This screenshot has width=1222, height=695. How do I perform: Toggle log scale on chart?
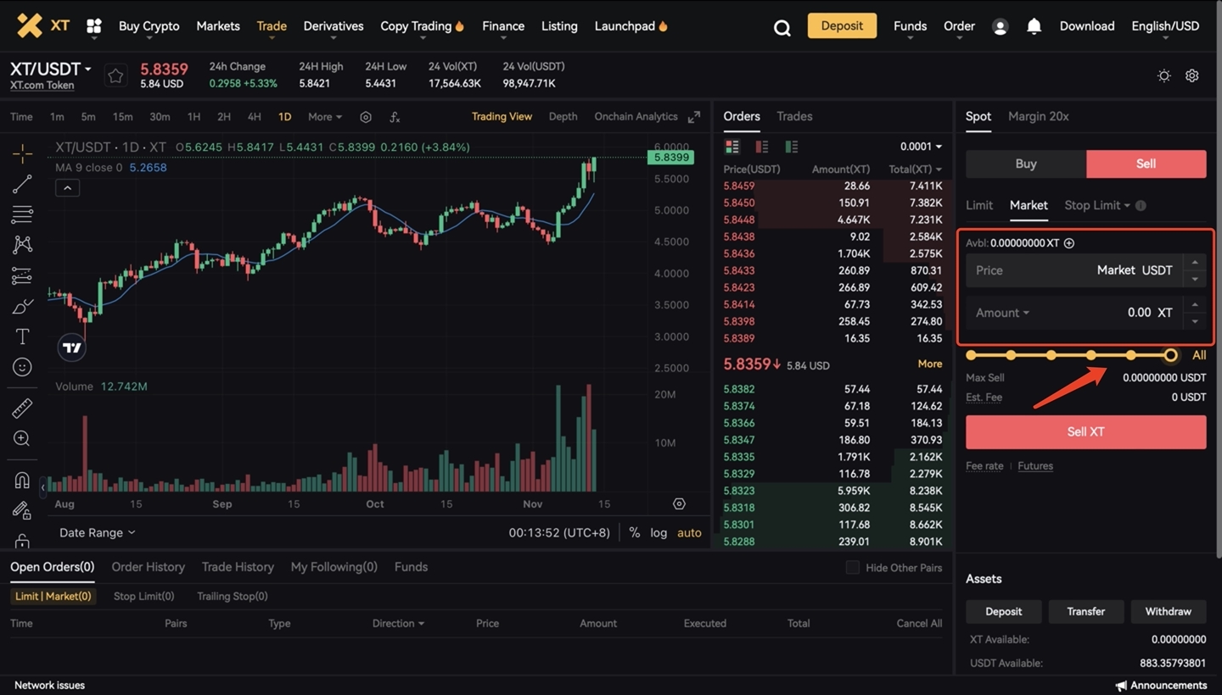[x=659, y=532]
